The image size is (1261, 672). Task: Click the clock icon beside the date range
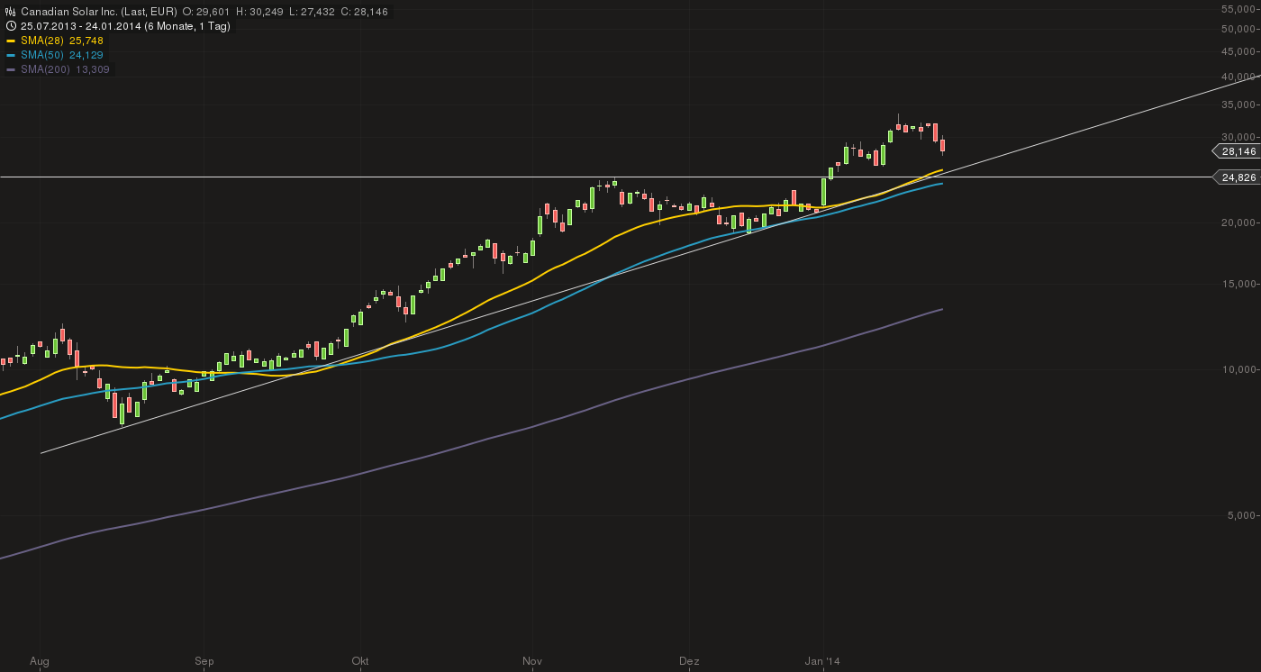(x=11, y=26)
